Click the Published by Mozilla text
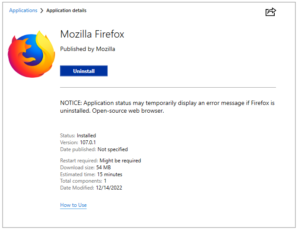This screenshot has width=298, height=231. coord(88,49)
